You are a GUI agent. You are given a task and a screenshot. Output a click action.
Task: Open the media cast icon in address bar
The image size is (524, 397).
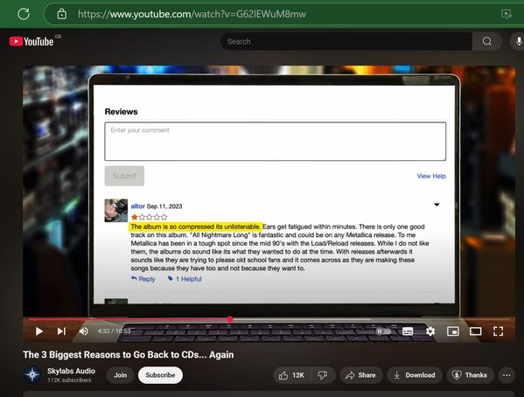point(507,14)
